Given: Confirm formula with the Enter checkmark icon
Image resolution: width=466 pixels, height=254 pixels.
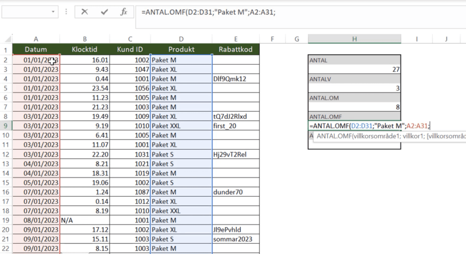Looking at the screenshot, I should 104,12.
